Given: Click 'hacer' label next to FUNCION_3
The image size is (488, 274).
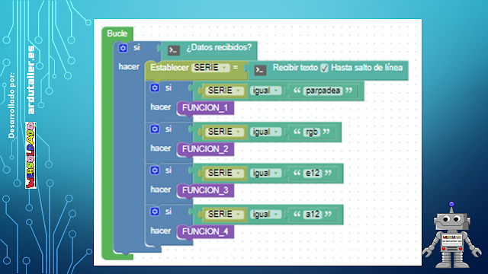Looking at the screenshot, I should coord(161,190).
